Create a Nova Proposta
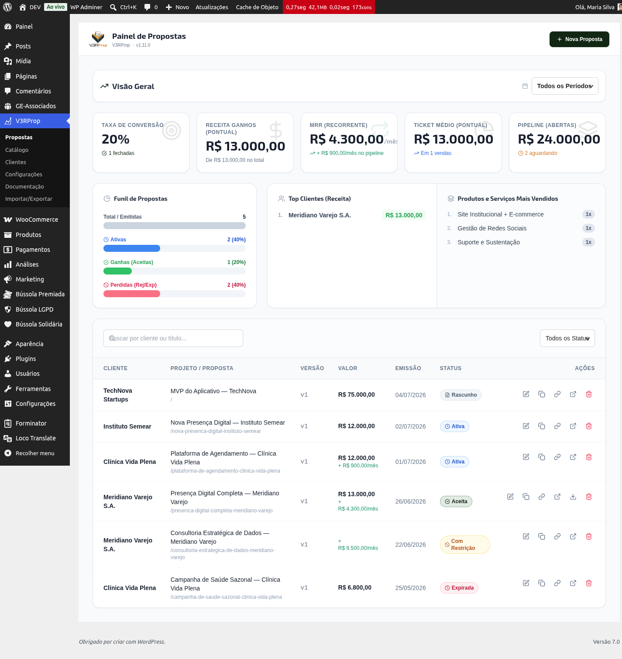This screenshot has height=659, width=622. [x=579, y=39]
